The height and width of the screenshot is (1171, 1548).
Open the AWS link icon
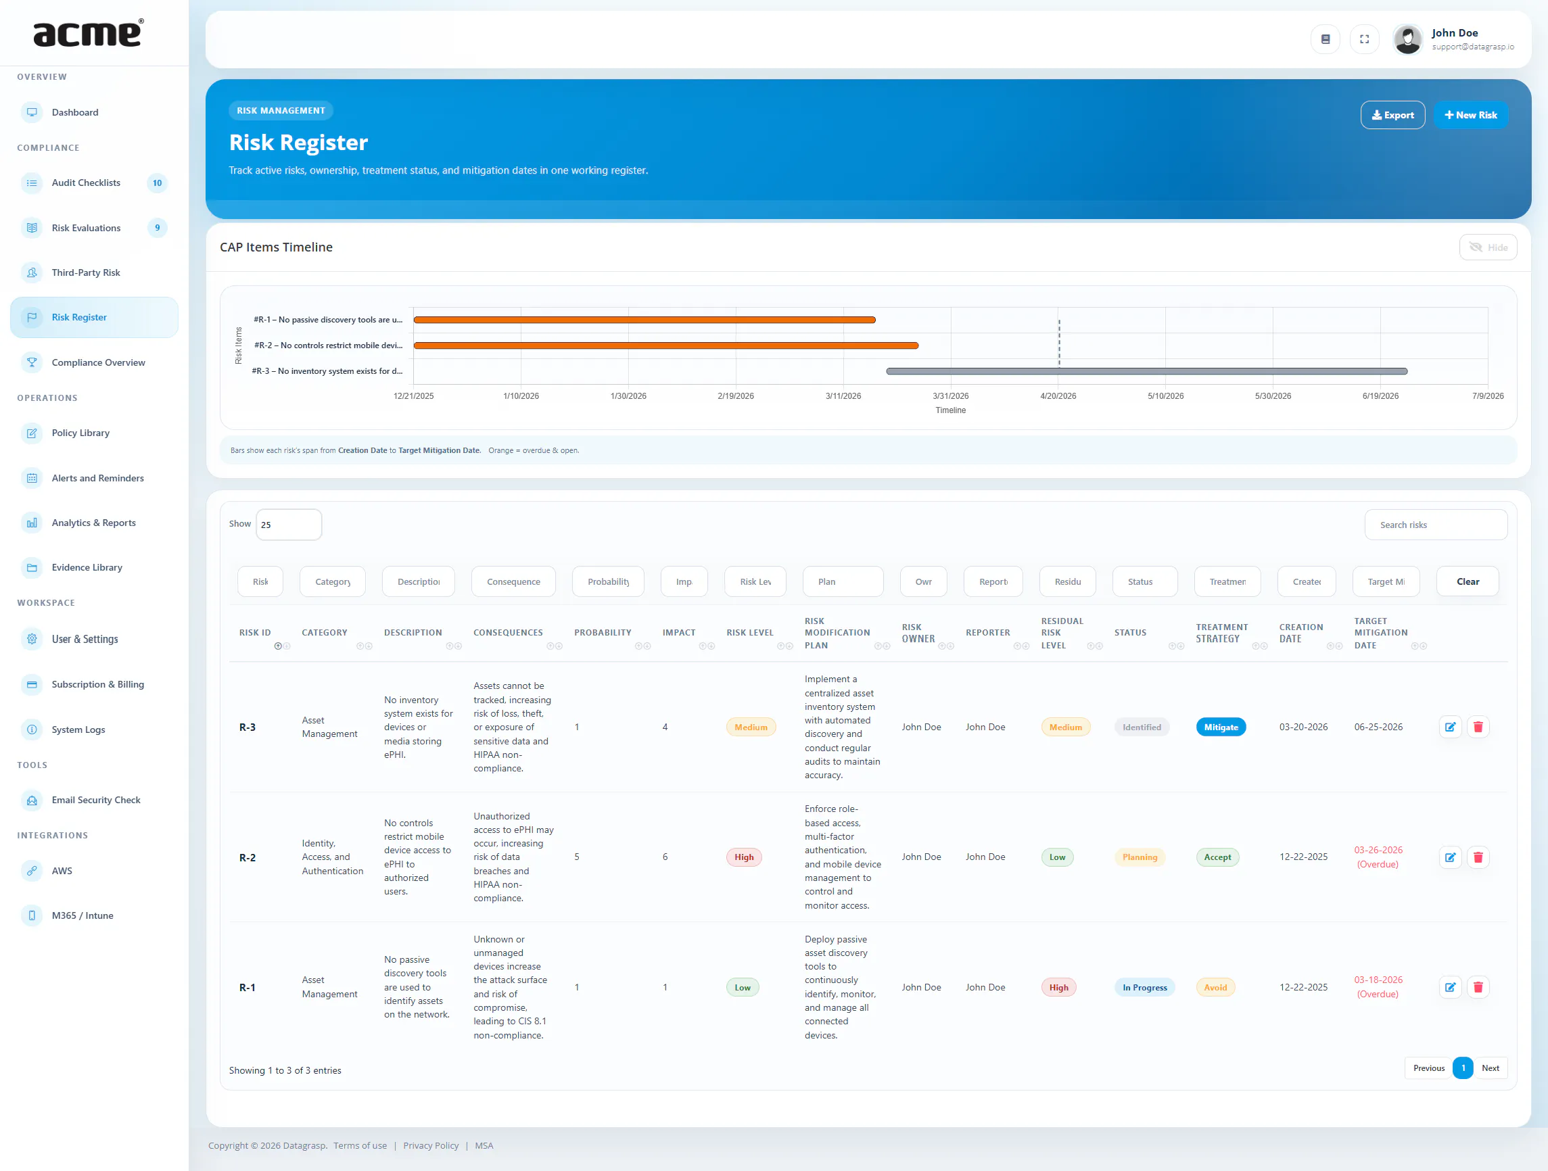32,870
